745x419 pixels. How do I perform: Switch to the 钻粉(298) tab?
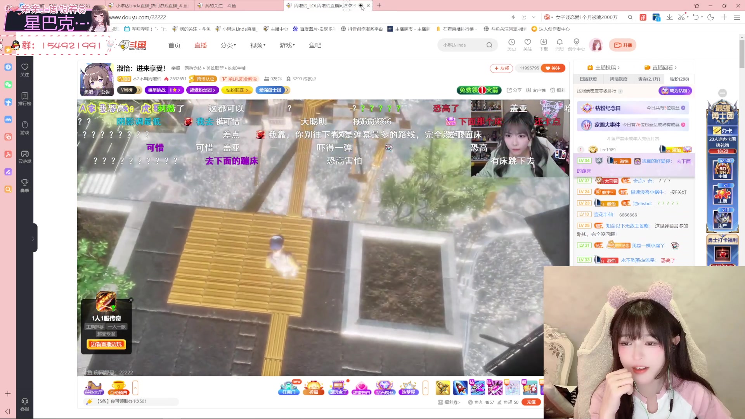(x=679, y=79)
